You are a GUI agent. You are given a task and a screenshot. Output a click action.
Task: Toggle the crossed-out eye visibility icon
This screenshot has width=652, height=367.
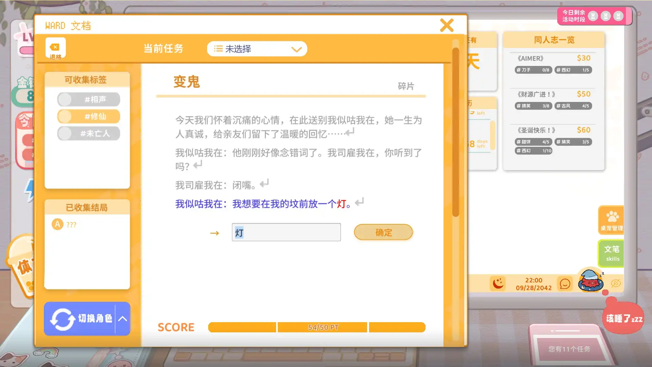coord(616,283)
